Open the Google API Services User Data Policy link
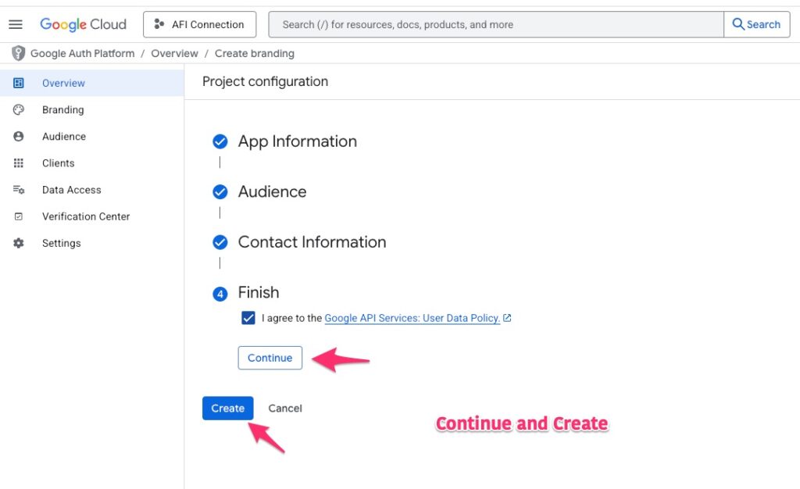Image resolution: width=800 pixels, height=489 pixels. click(412, 318)
